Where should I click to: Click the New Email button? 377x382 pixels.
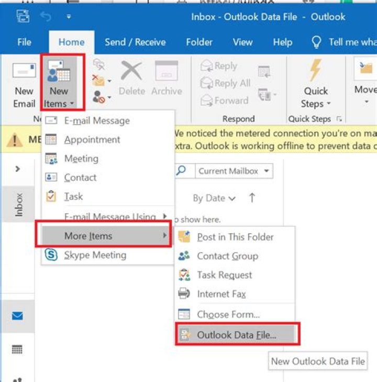[24, 85]
